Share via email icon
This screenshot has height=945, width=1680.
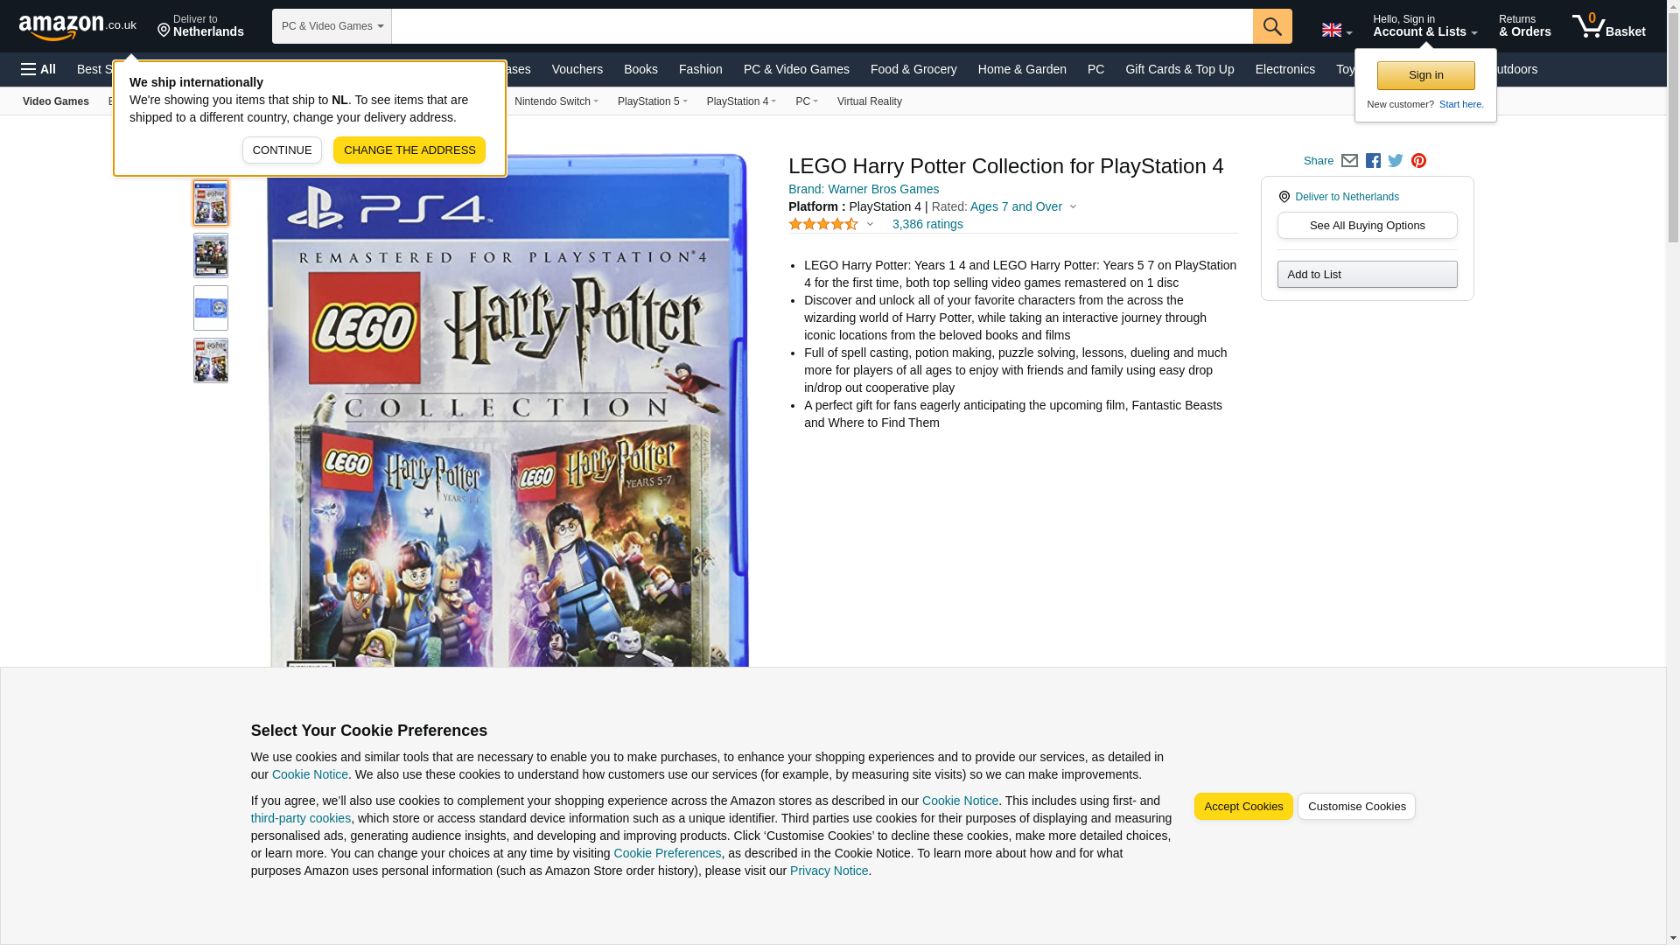[1349, 161]
